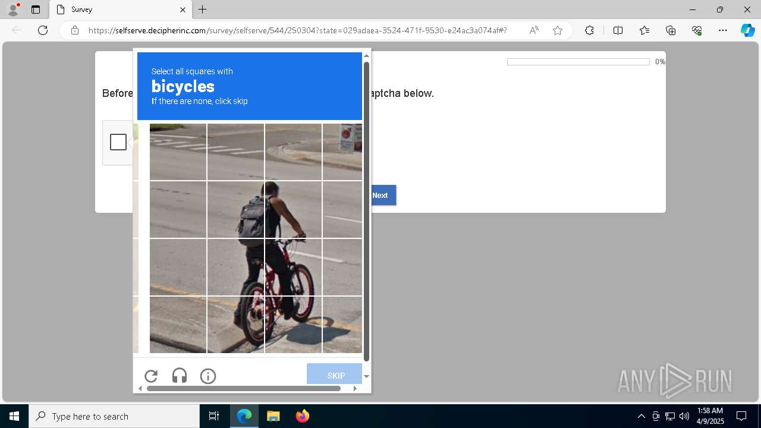The image size is (761, 428).
Task: Open Windows notification center
Action: 741,416
